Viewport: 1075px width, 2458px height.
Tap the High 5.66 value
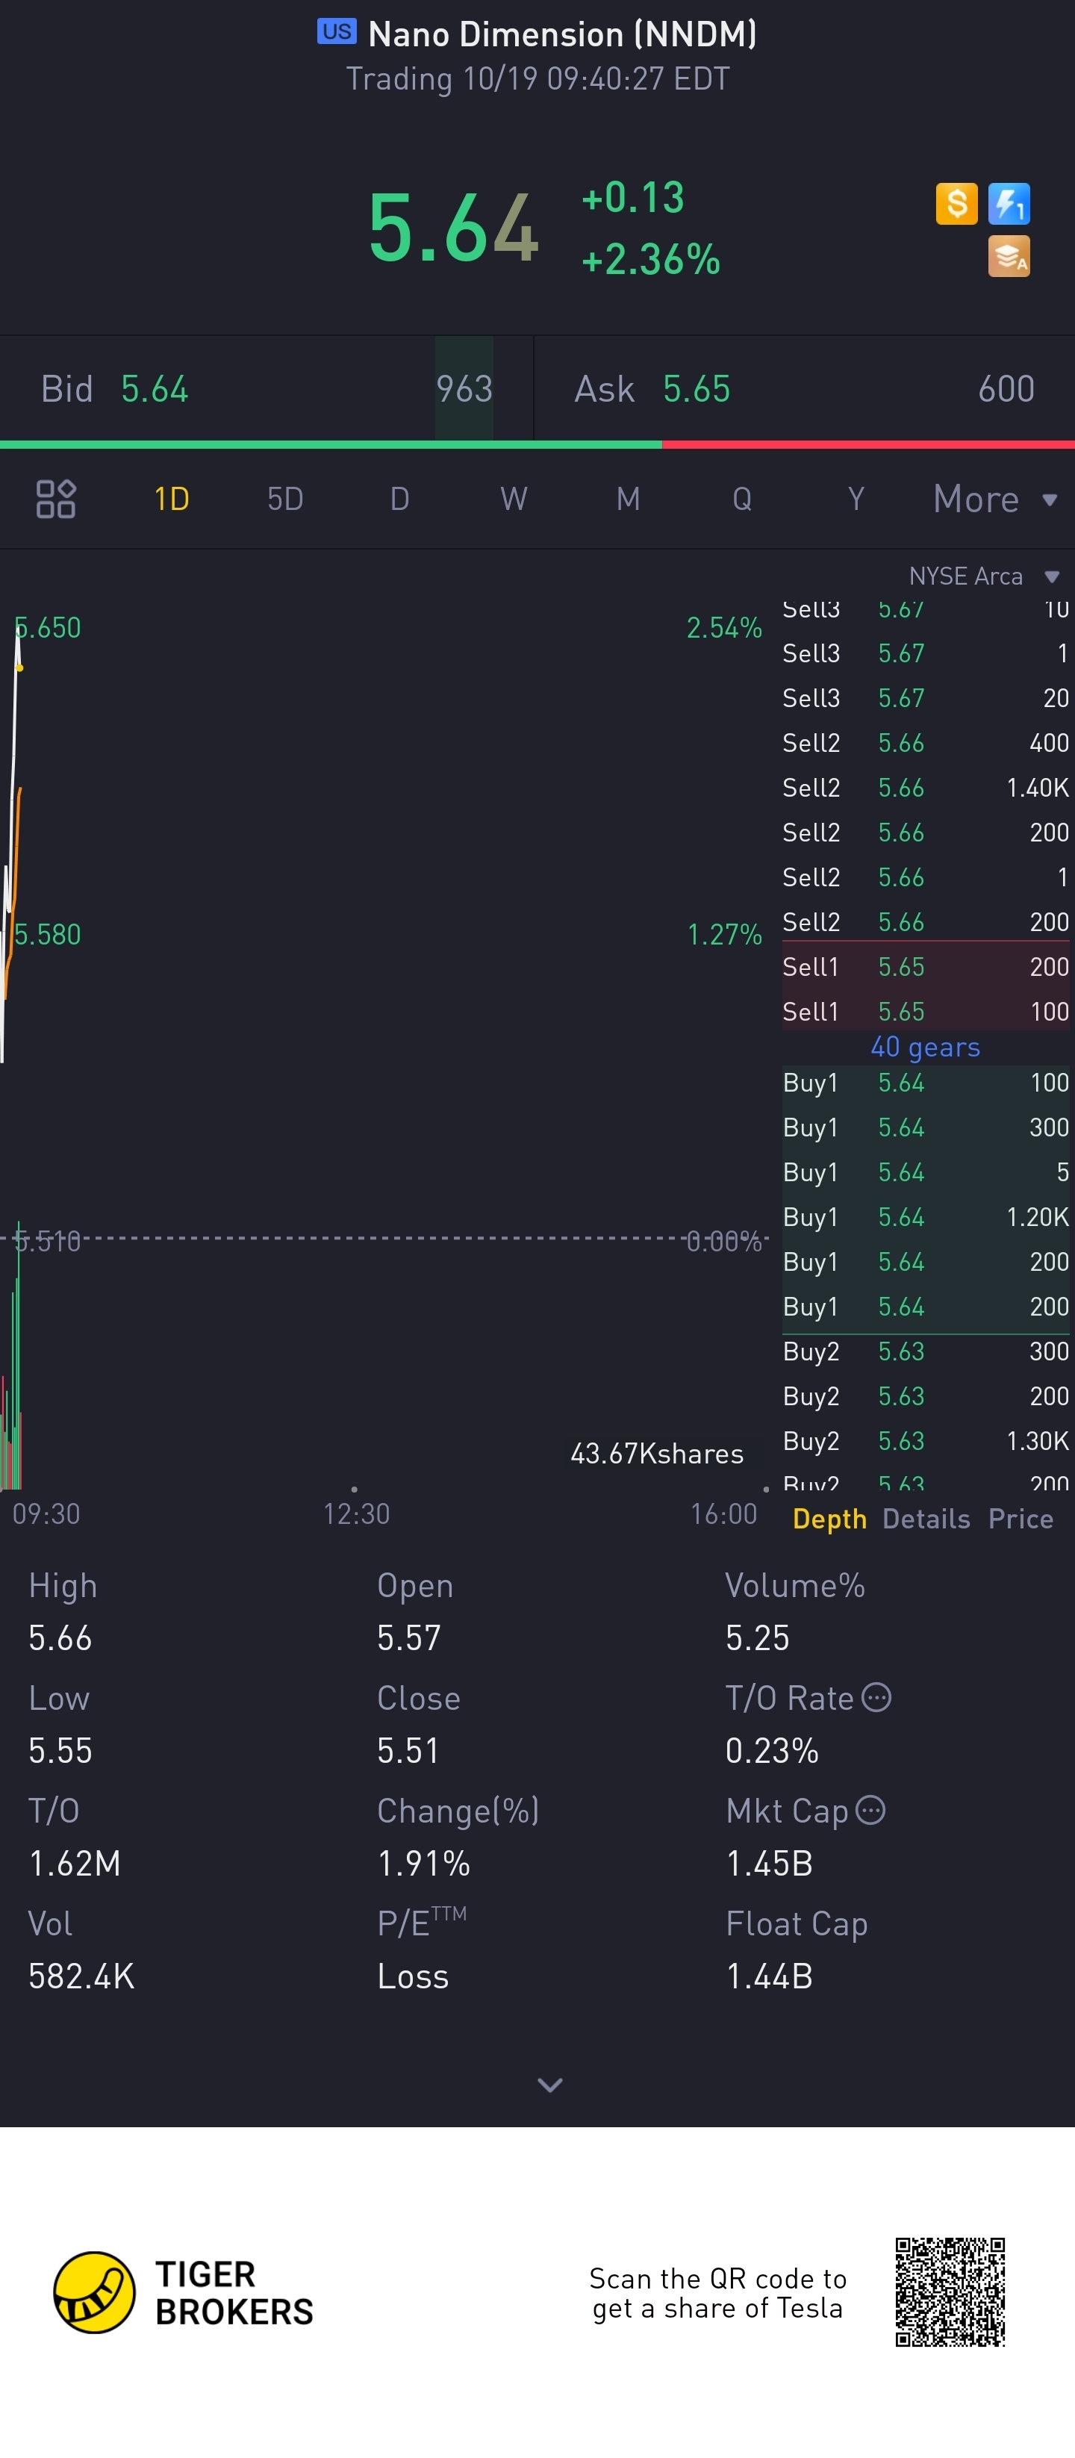[60, 1637]
